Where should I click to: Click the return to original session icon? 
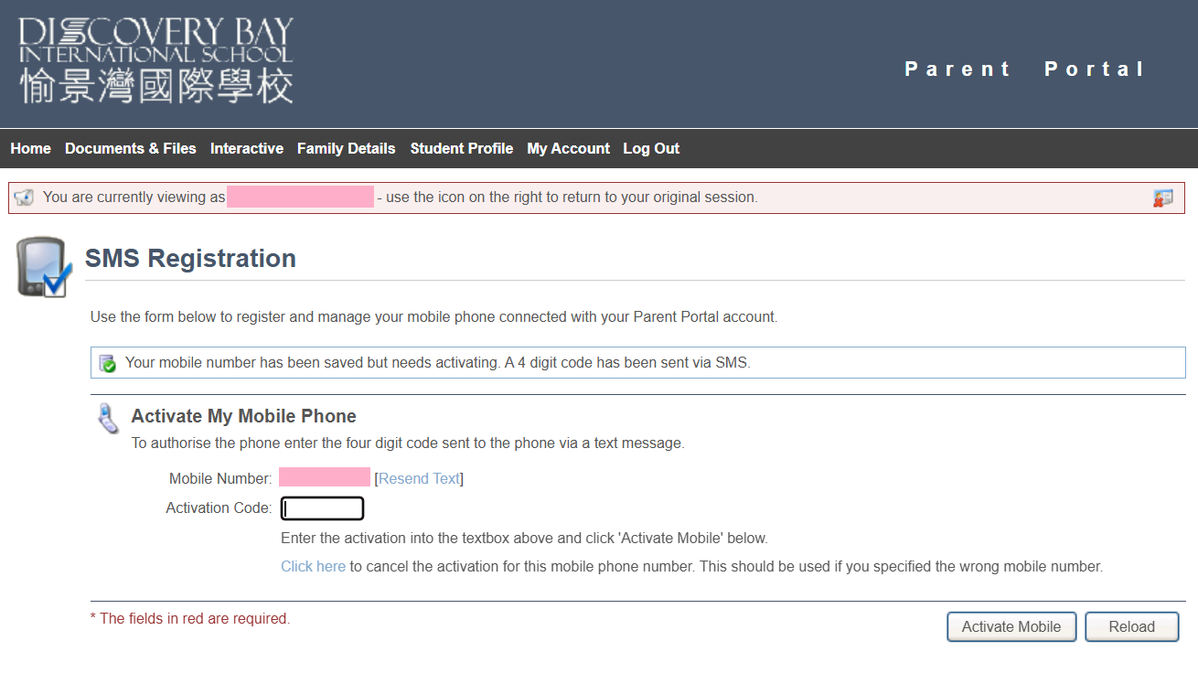[1162, 198]
